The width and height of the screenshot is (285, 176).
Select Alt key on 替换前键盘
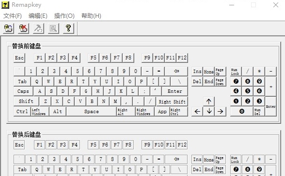(x=58, y=112)
